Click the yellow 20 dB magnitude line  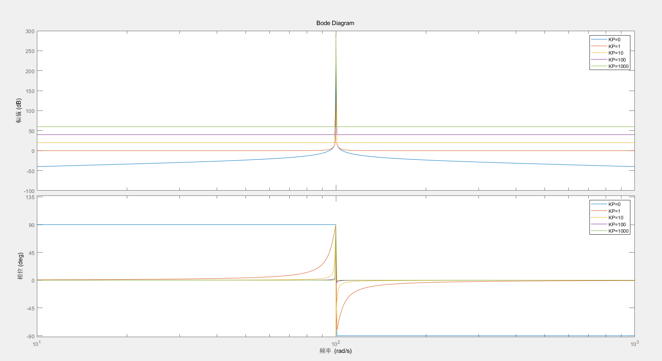[x=162, y=143]
